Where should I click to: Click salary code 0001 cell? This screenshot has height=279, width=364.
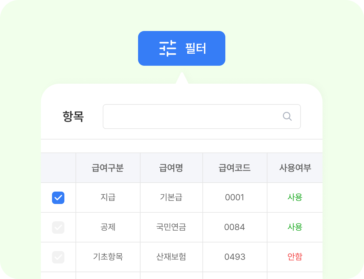(x=235, y=197)
